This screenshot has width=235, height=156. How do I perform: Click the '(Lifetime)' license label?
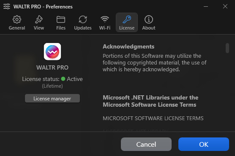(x=52, y=86)
